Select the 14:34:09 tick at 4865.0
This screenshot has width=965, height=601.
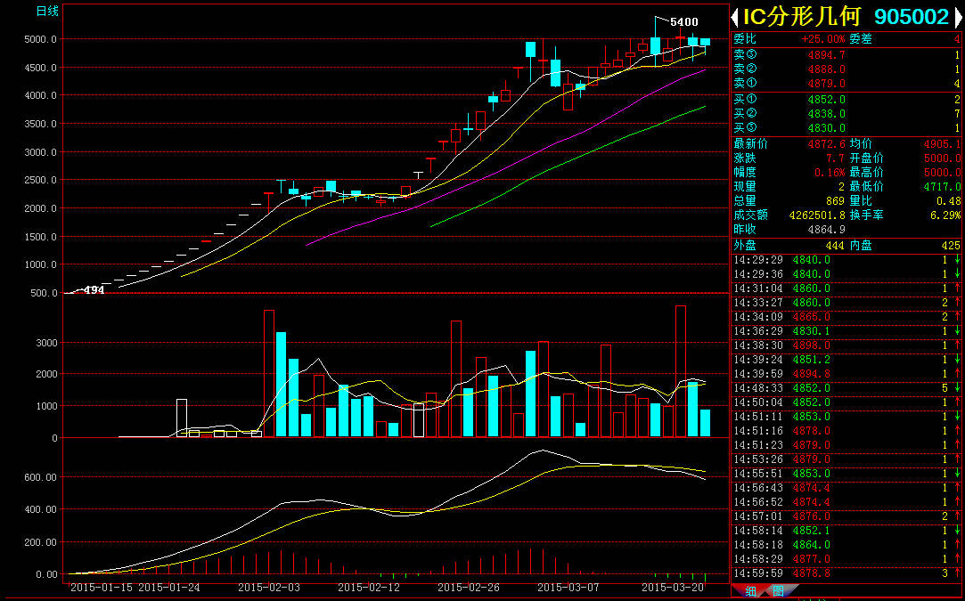point(846,317)
